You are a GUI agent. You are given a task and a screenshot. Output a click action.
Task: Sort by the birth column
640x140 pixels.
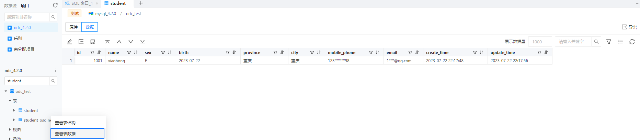(234, 53)
